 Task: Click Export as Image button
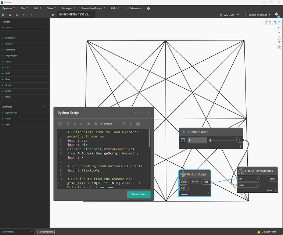(257, 15)
